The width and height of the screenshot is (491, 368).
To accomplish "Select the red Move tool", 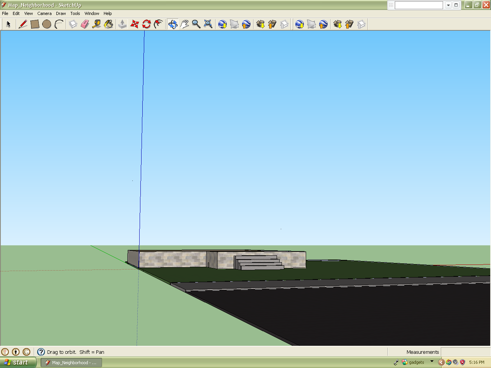I will (134, 24).
